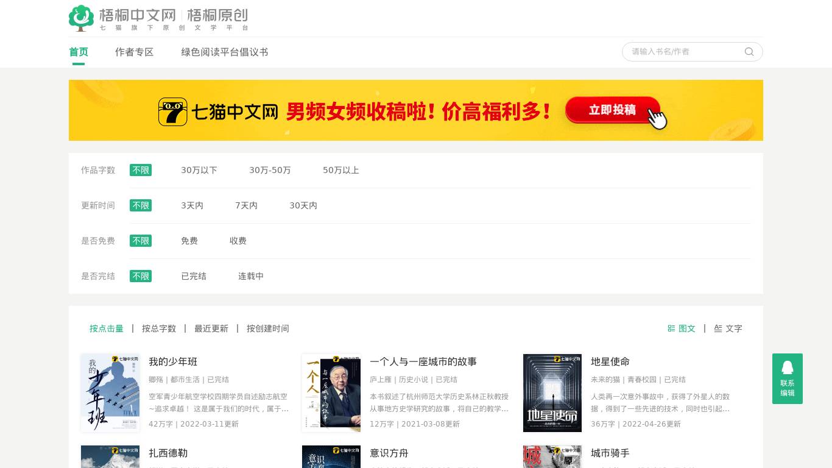Sort books by 按总字数
Image resolution: width=832 pixels, height=468 pixels.
coord(159,329)
